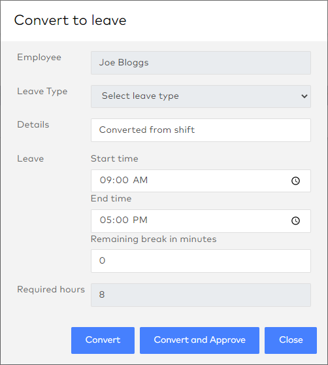
Task: Click the Required hours label
Action: pos(51,289)
